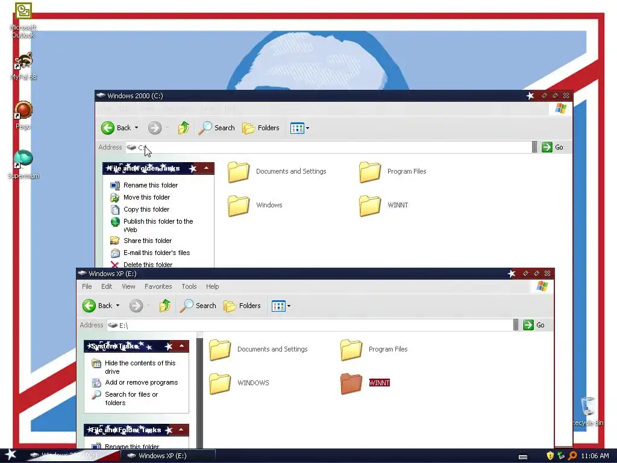This screenshot has width=617, height=463.
Task: Open Tools menu in Windows XP (E:) window
Action: [x=189, y=286]
